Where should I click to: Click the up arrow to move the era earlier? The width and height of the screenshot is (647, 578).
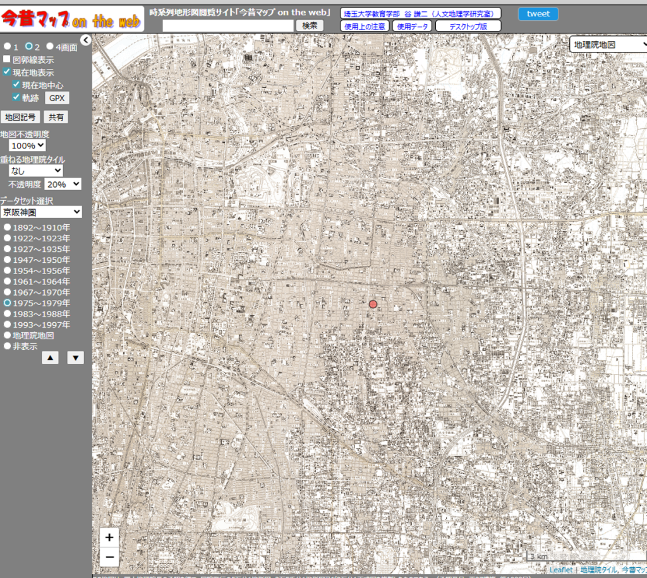coord(51,358)
